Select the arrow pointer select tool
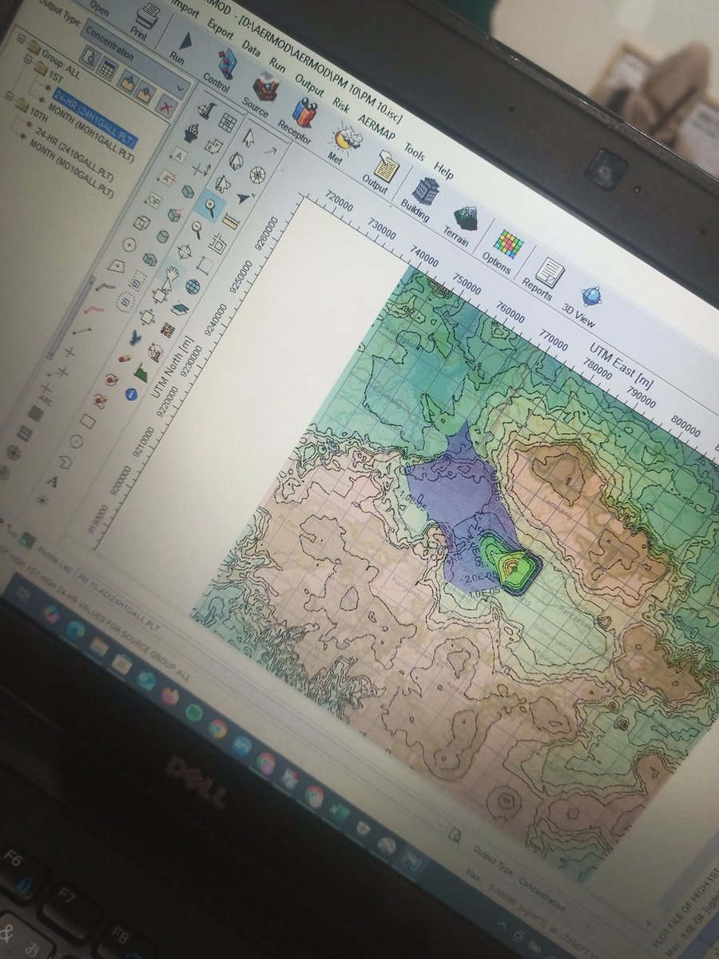 coord(248,137)
